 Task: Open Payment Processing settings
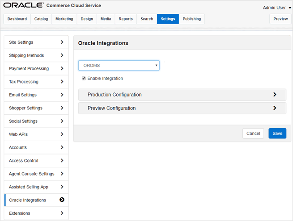point(36,68)
